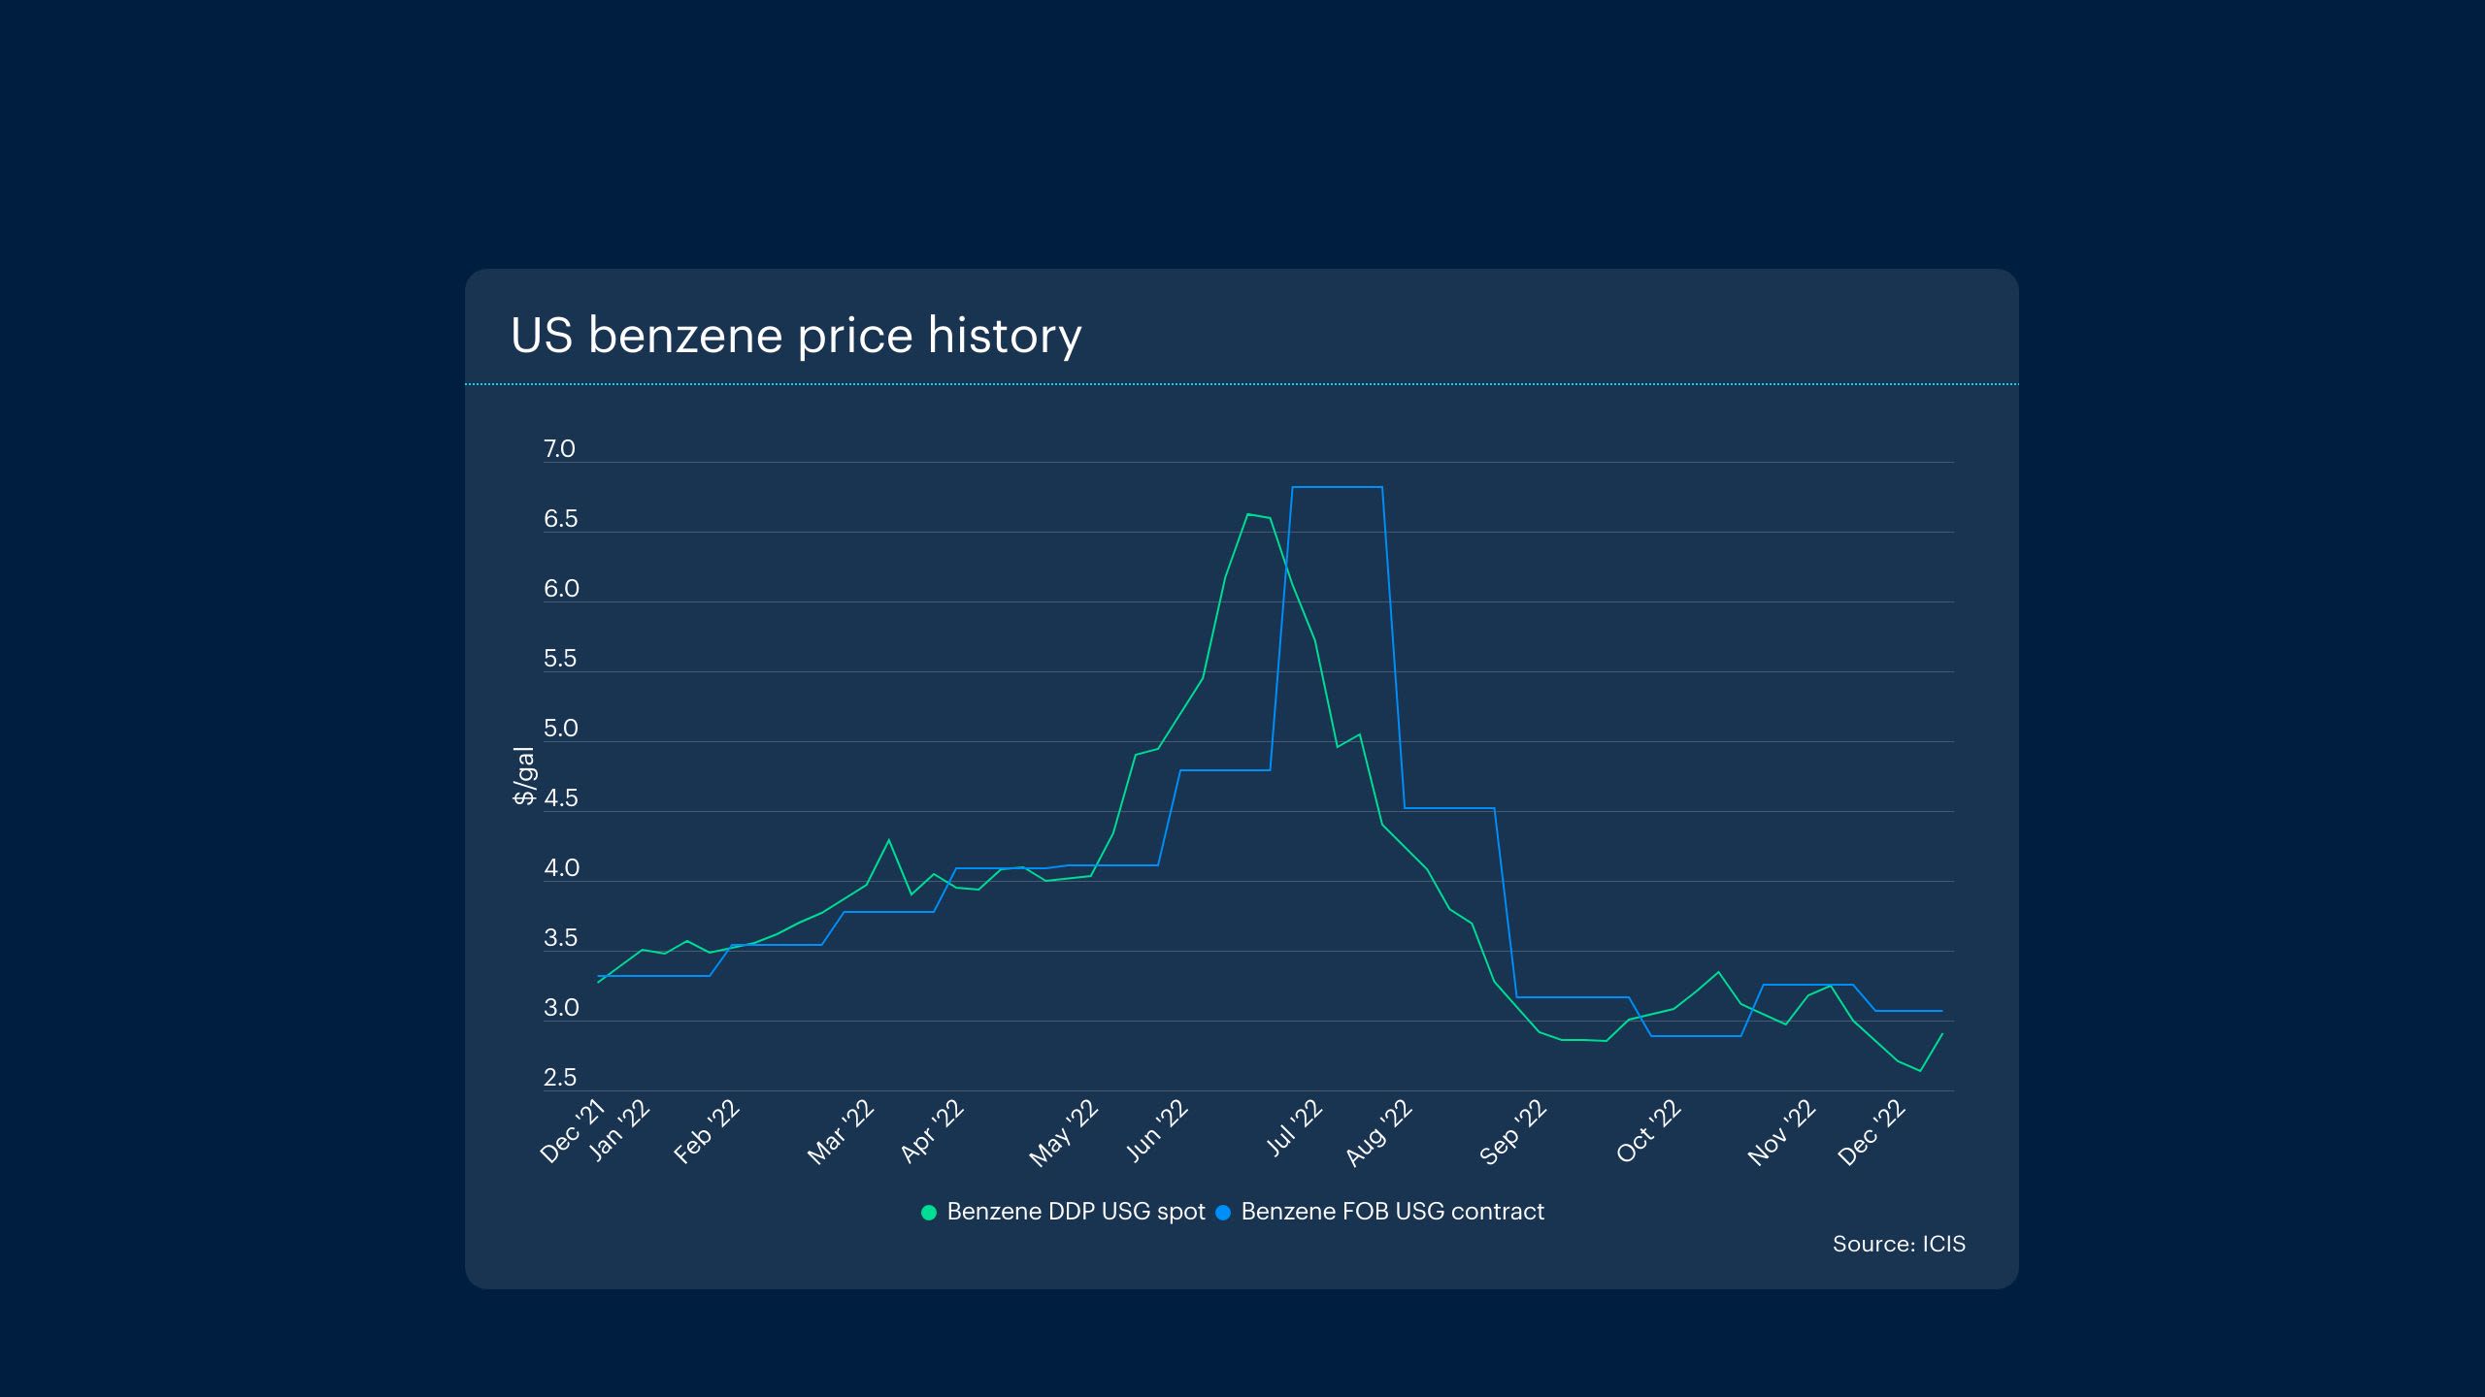Image resolution: width=2485 pixels, height=1397 pixels.
Task: Click the 7.0 y-axis value label
Action: pos(559,449)
